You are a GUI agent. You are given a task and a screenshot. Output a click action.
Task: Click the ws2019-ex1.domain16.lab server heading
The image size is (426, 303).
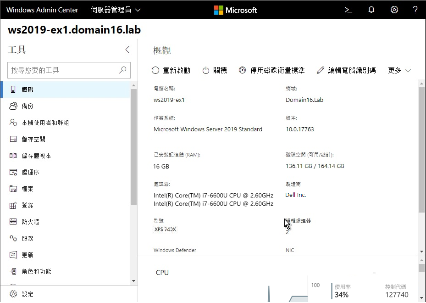tap(74, 30)
